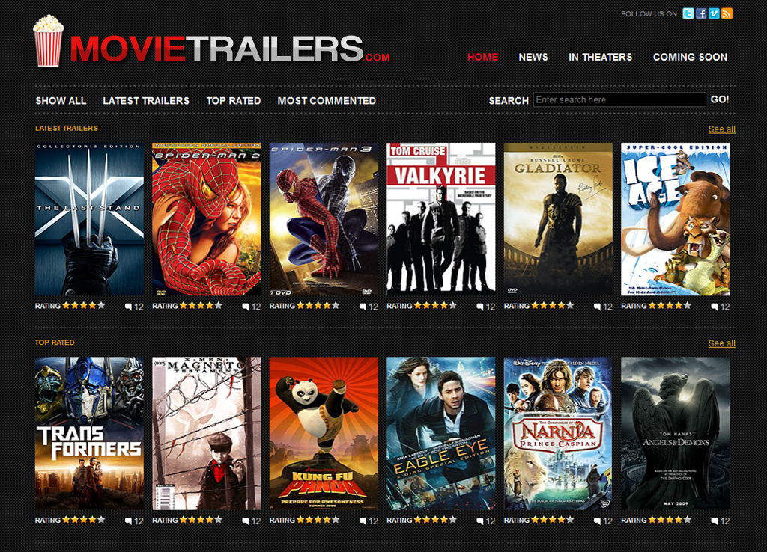767x552 pixels.
Task: Open the News menu item
Action: click(x=533, y=57)
